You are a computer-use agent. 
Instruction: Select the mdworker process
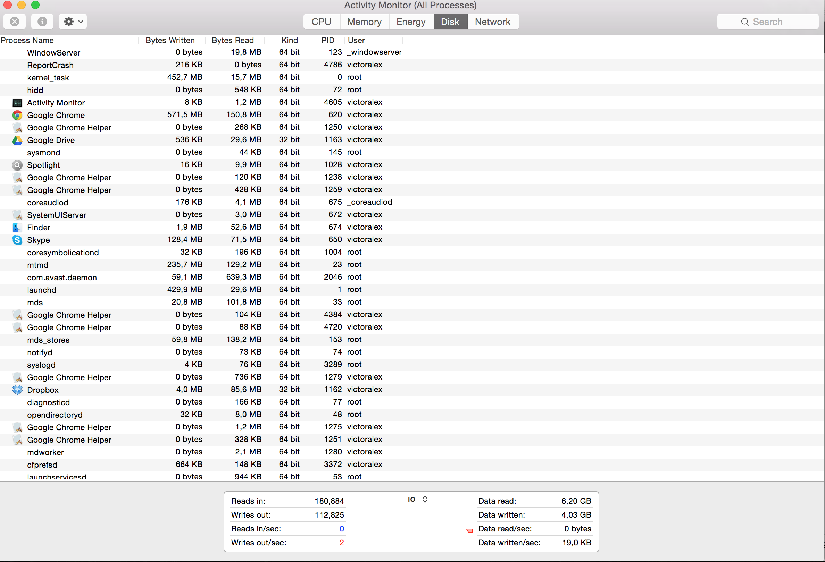[412, 452]
